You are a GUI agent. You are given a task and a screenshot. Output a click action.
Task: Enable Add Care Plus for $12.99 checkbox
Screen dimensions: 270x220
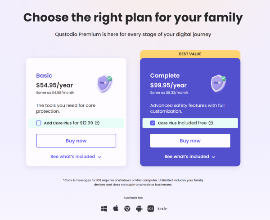pos(39,123)
